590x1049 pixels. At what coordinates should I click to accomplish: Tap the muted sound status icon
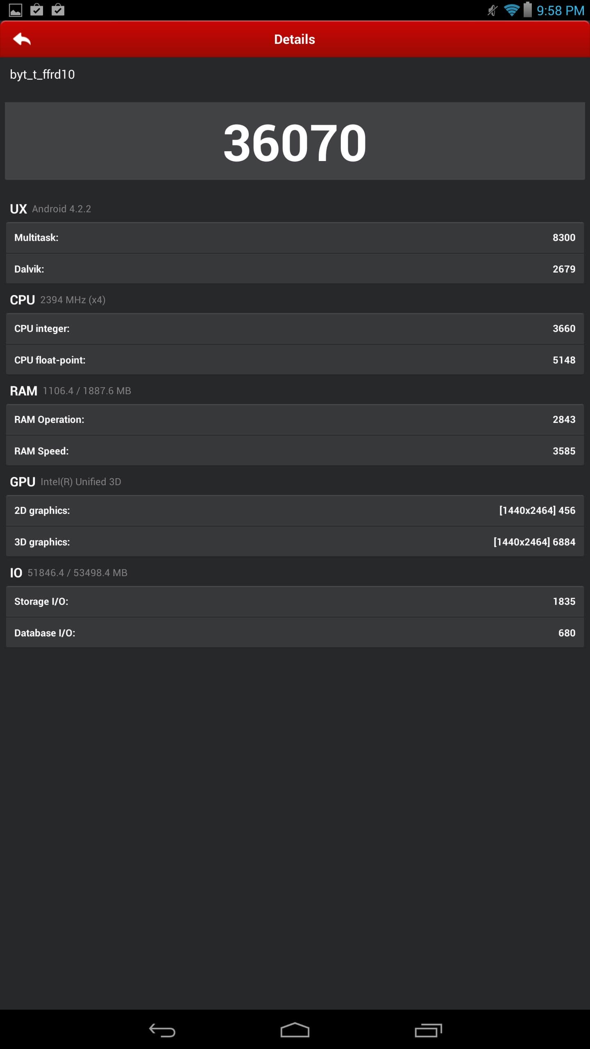(492, 10)
